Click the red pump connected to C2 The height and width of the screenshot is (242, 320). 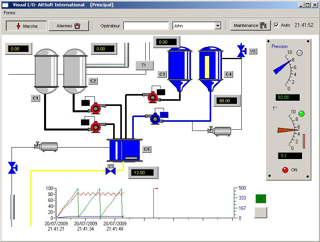(x=96, y=108)
